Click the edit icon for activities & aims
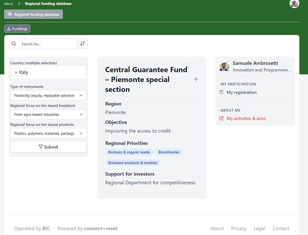The image size is (308, 235). (x=221, y=118)
